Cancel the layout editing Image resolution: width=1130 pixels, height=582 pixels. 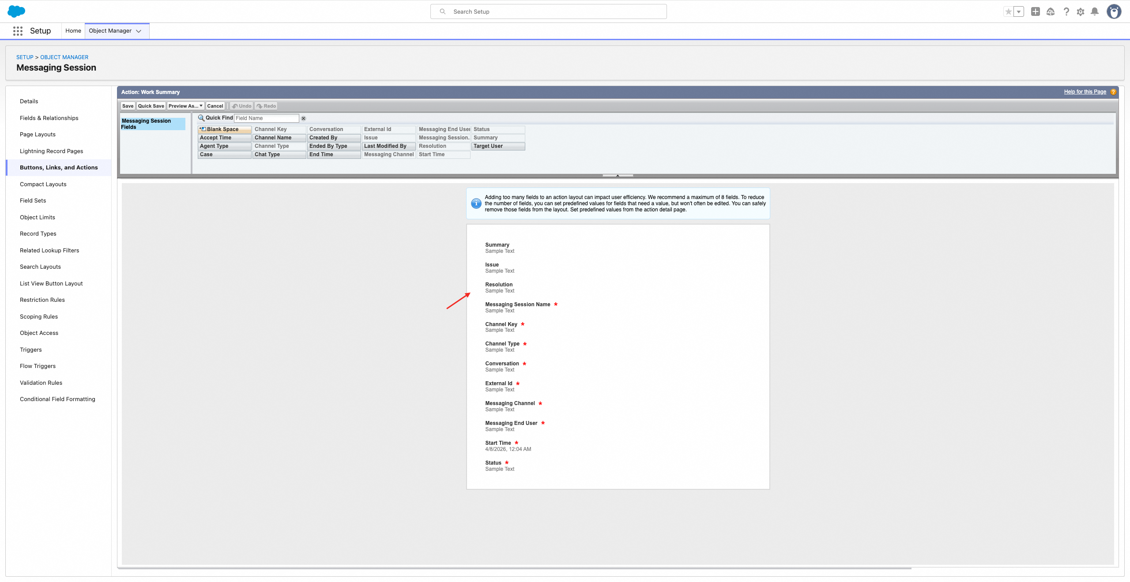(215, 106)
